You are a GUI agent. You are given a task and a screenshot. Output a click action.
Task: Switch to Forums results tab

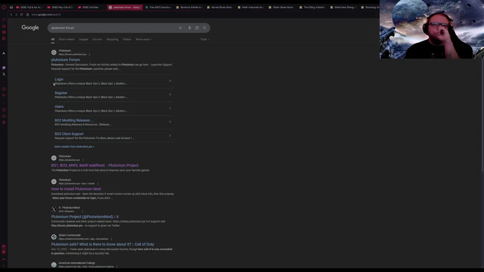(x=97, y=39)
